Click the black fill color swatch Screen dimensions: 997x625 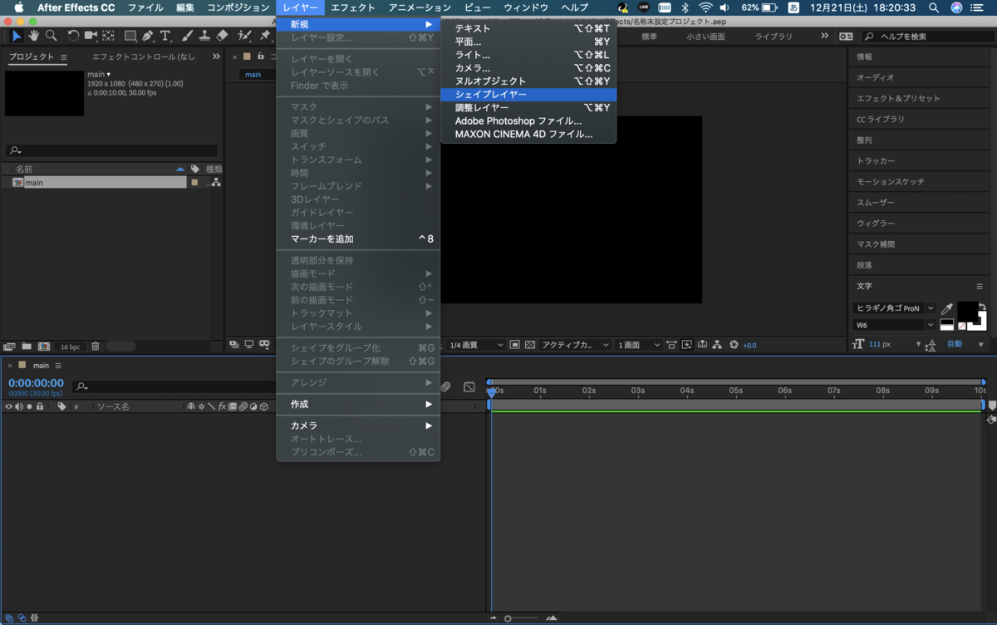coord(967,312)
